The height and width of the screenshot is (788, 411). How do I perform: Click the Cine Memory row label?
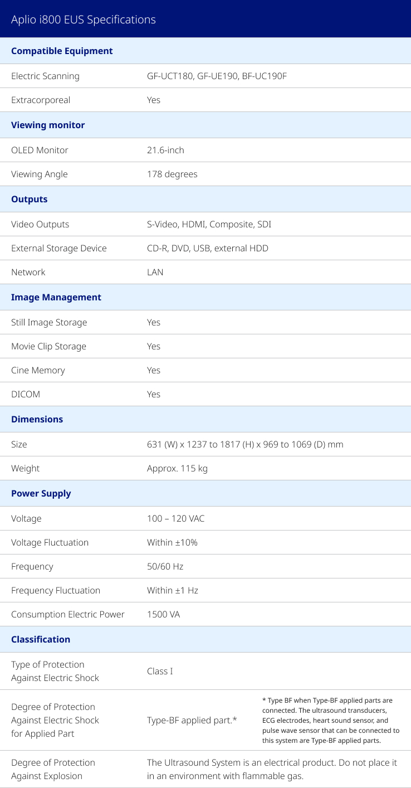[38, 370]
